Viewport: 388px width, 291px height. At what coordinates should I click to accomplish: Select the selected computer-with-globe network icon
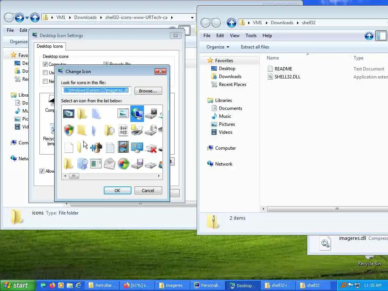(137, 114)
